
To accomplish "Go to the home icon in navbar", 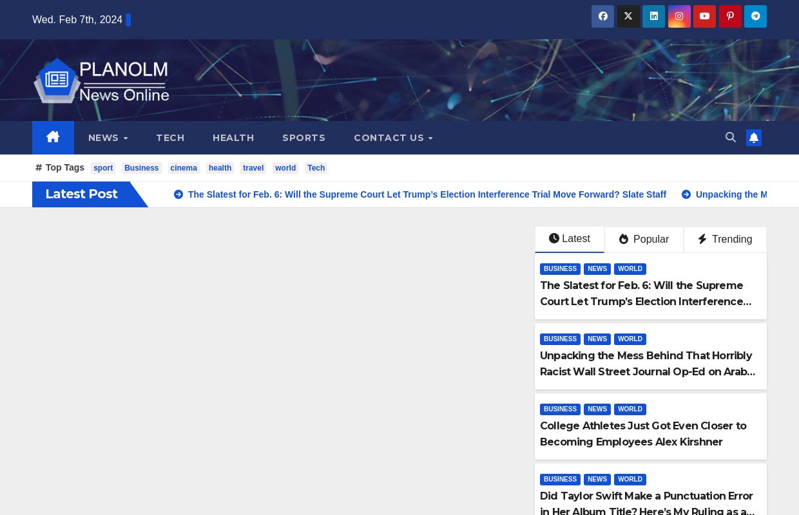I will [53, 138].
